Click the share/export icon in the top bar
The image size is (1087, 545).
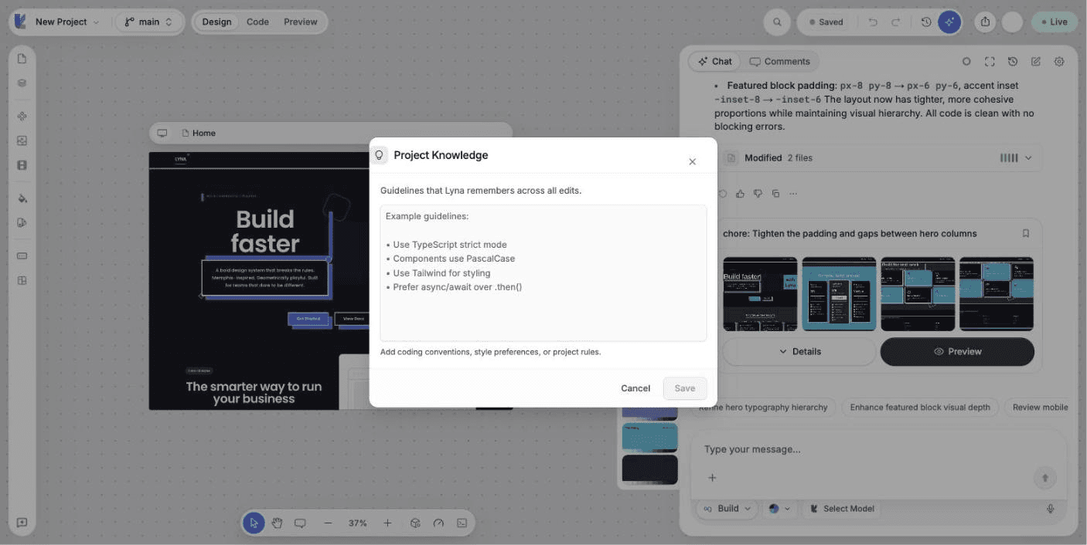point(985,22)
